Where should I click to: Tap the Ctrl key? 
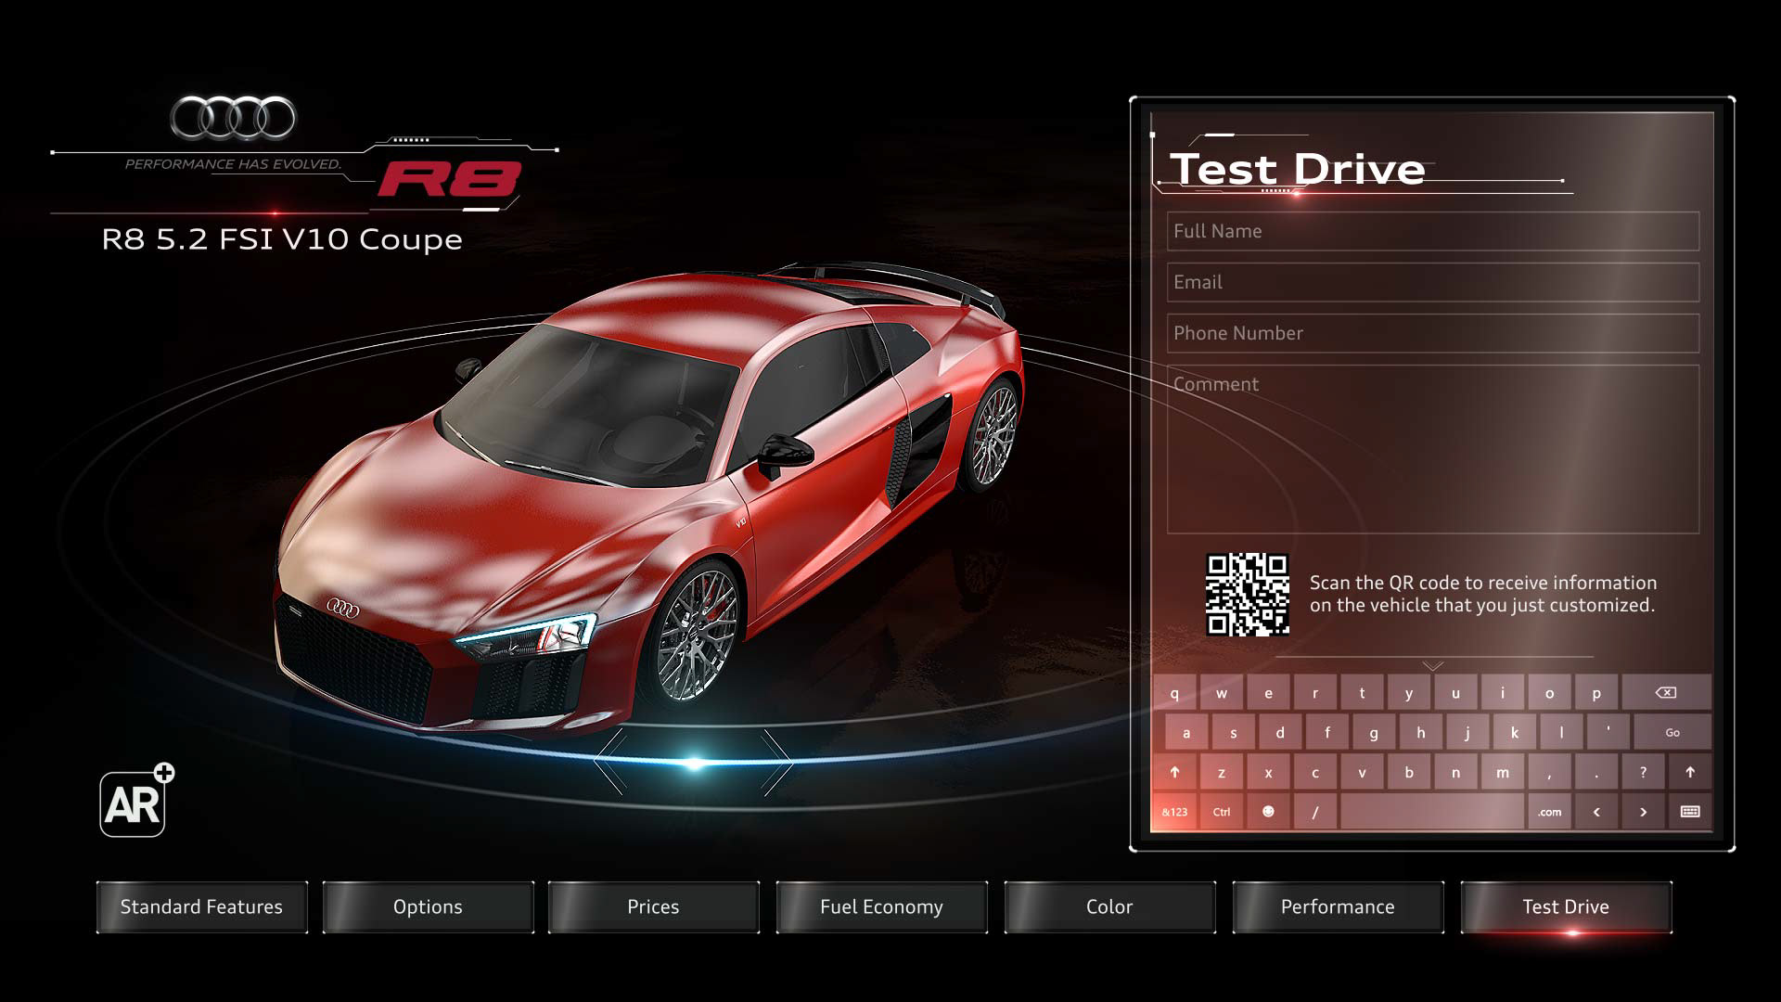(x=1222, y=812)
